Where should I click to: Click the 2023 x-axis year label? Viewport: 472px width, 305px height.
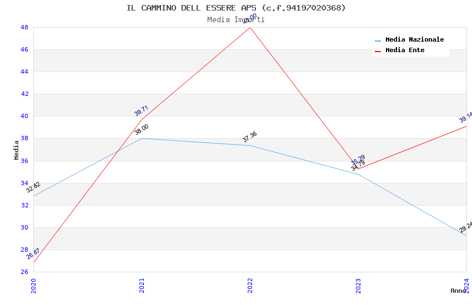click(x=358, y=286)
